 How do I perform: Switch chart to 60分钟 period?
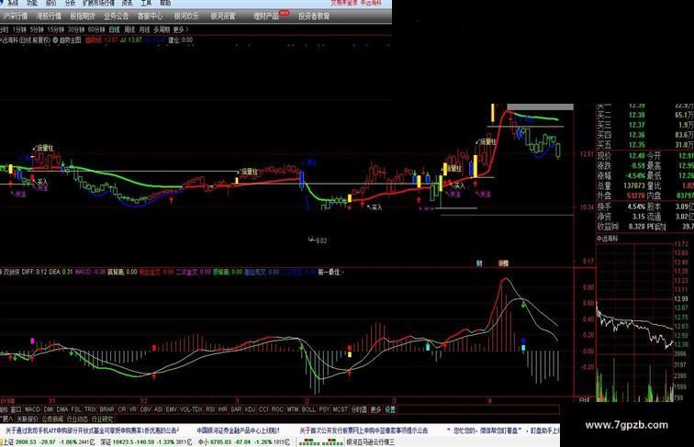96,29
